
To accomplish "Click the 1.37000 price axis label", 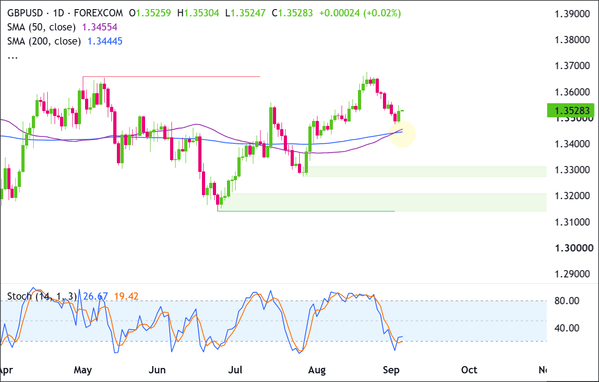I will pos(572,66).
